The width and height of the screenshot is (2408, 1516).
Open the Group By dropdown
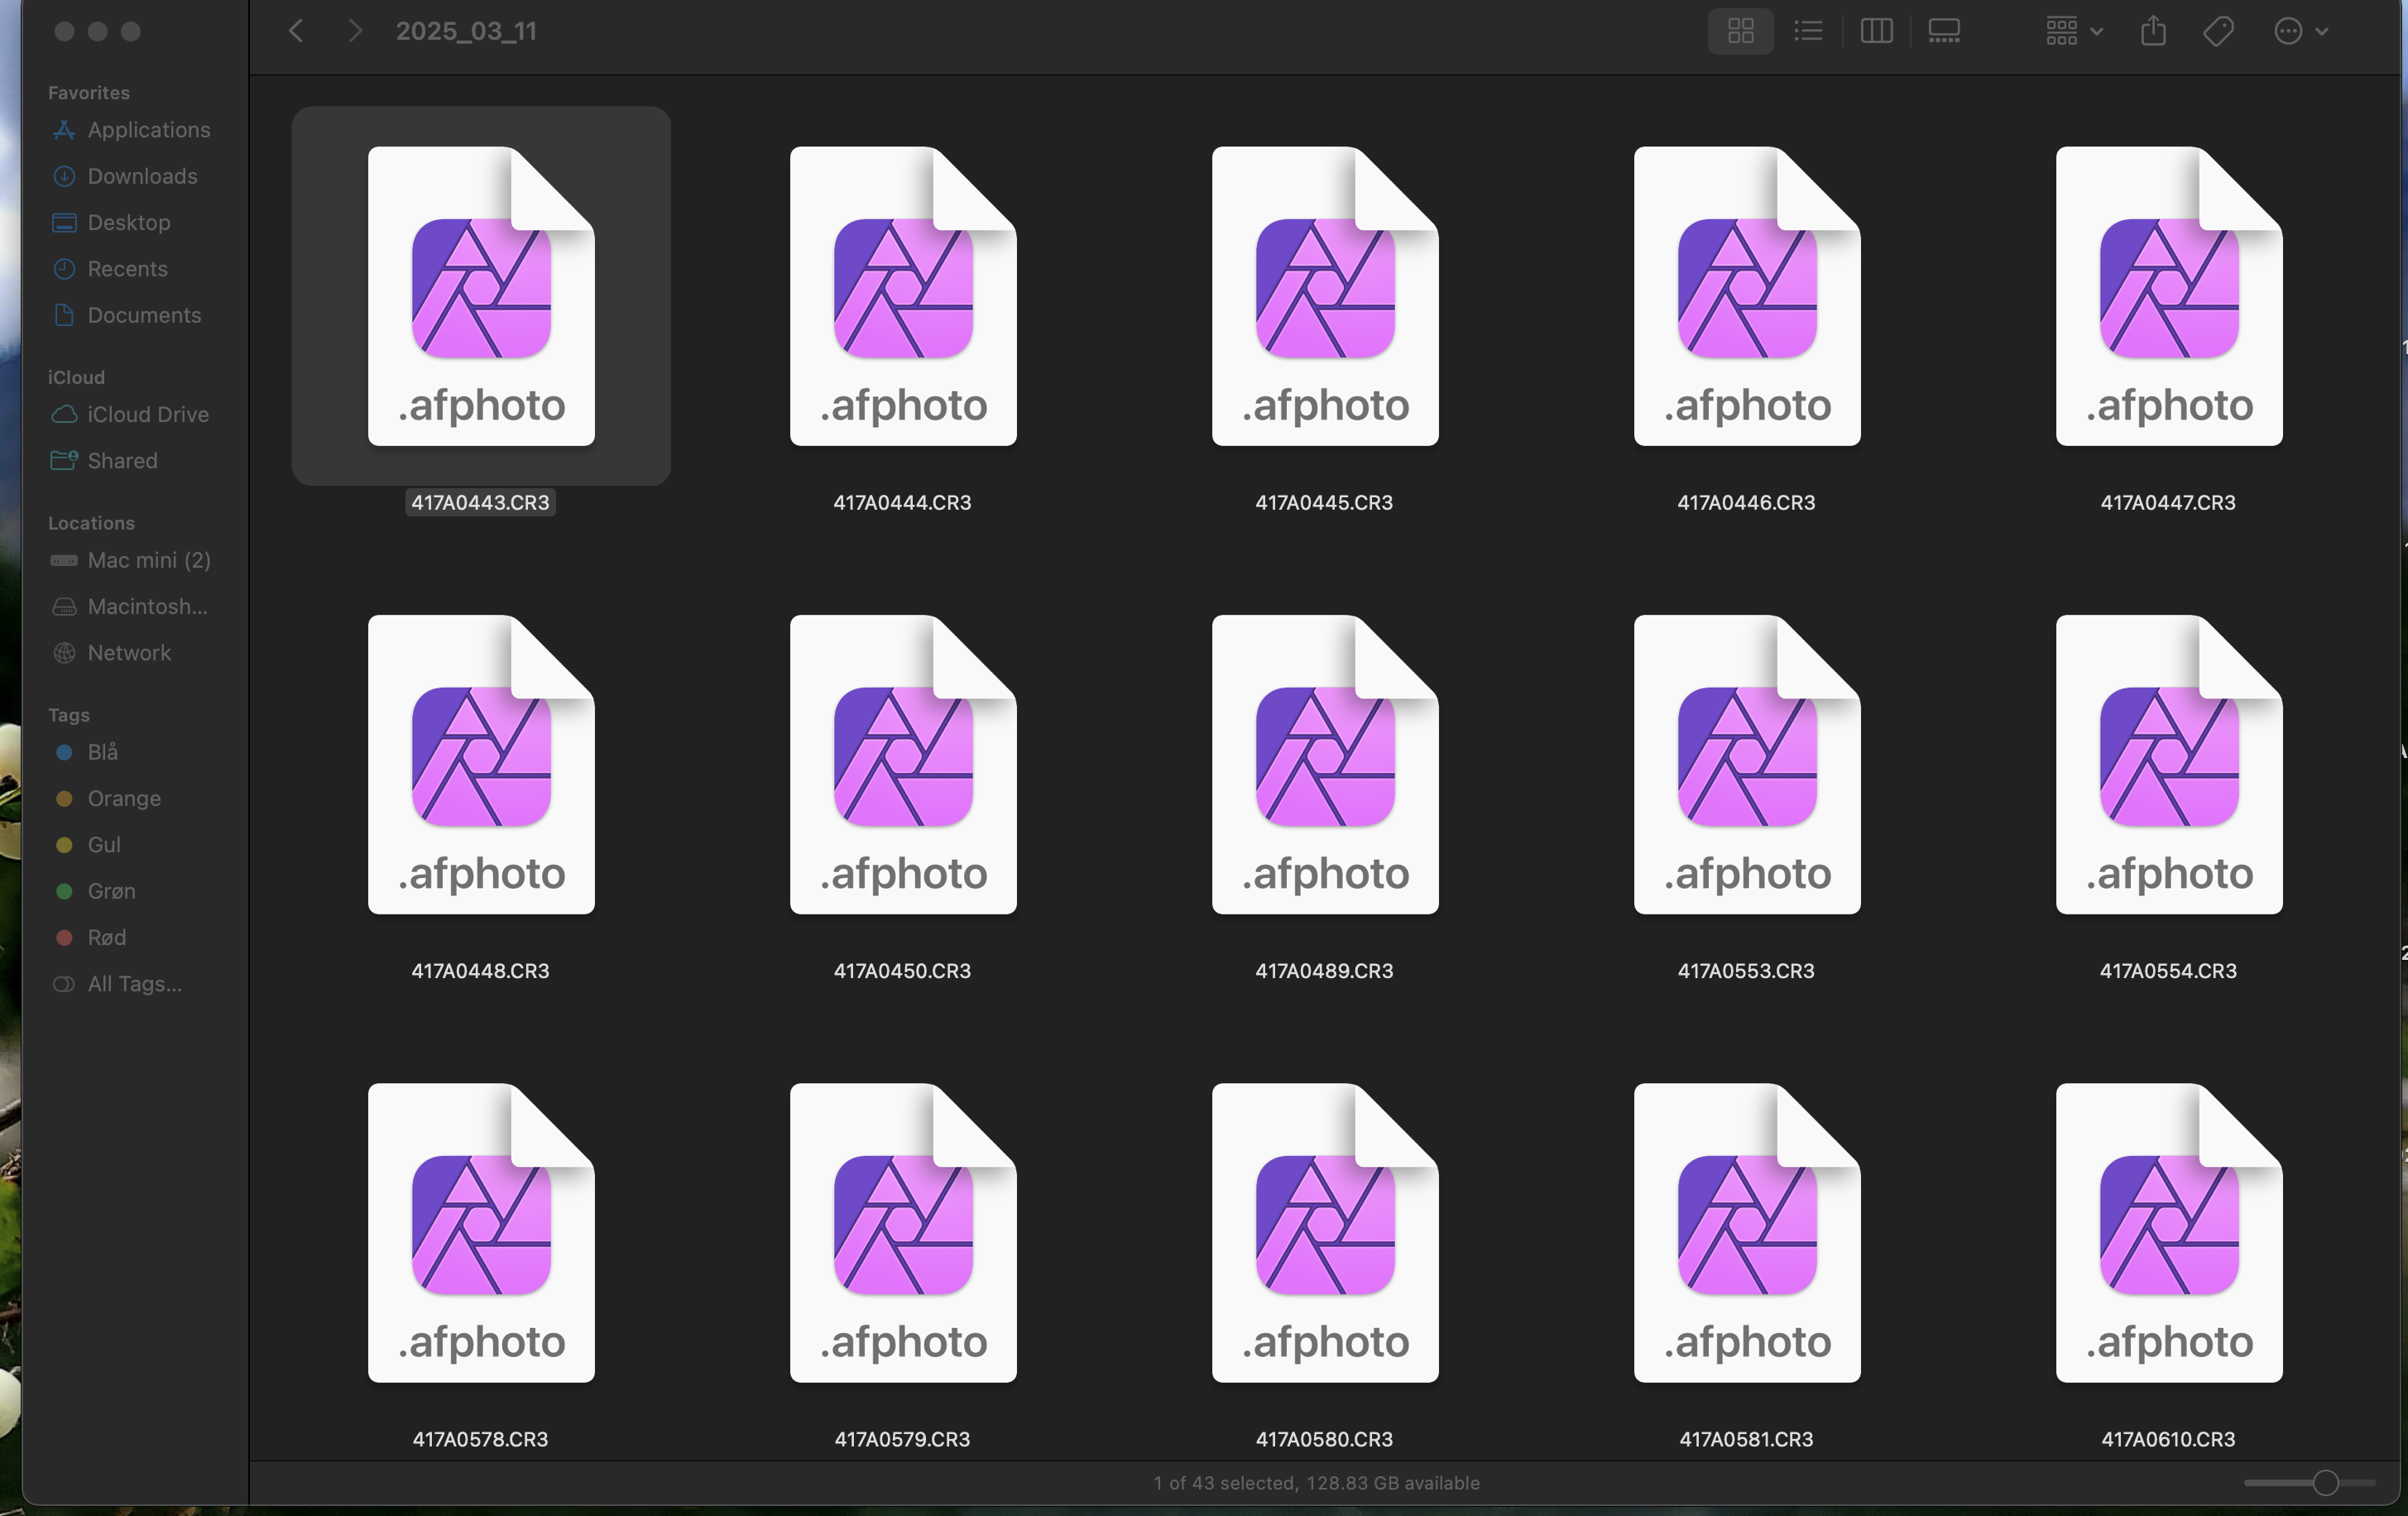point(2074,31)
